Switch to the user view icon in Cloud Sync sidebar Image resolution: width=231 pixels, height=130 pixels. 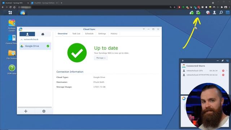(x=27, y=34)
